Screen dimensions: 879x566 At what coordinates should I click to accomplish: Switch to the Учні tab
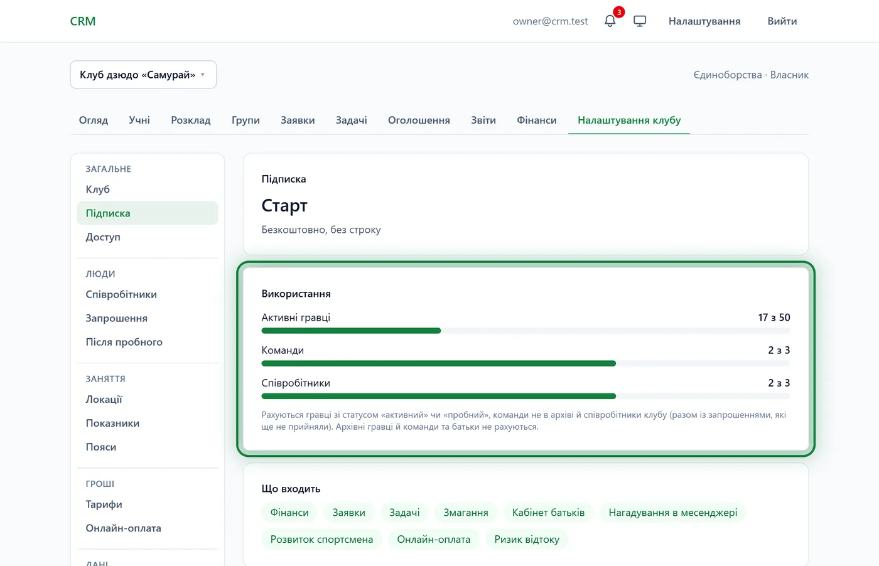point(139,120)
